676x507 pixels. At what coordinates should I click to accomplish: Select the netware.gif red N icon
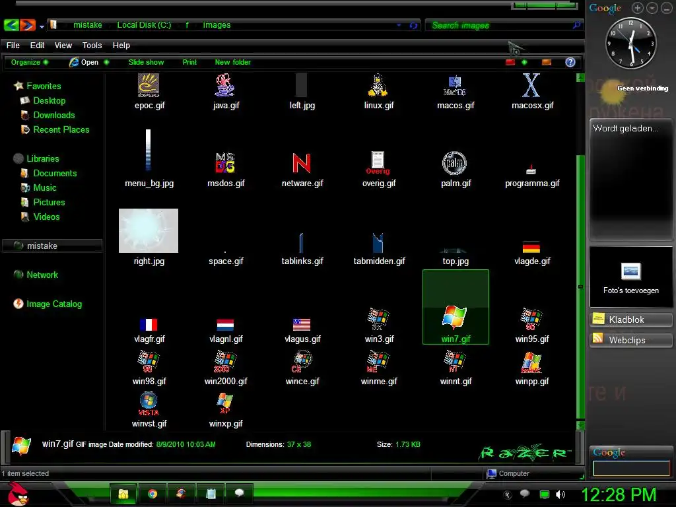coord(301,163)
